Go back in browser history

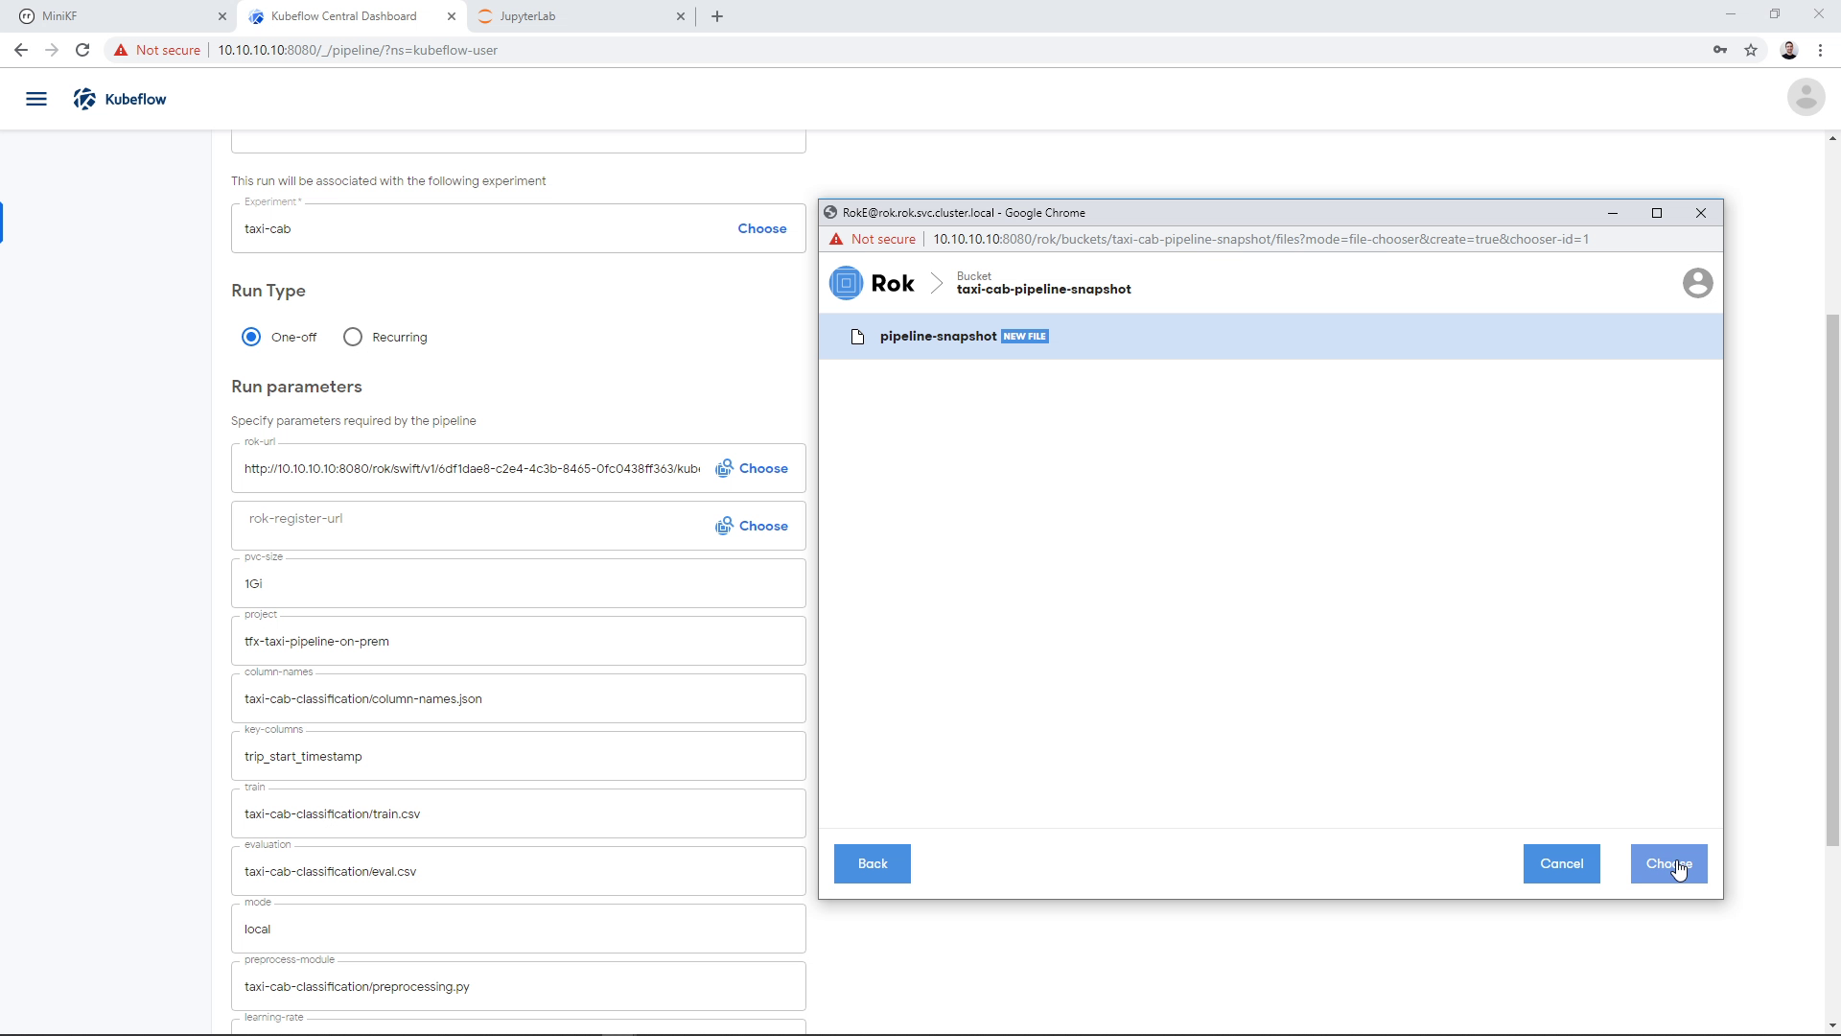(x=21, y=50)
